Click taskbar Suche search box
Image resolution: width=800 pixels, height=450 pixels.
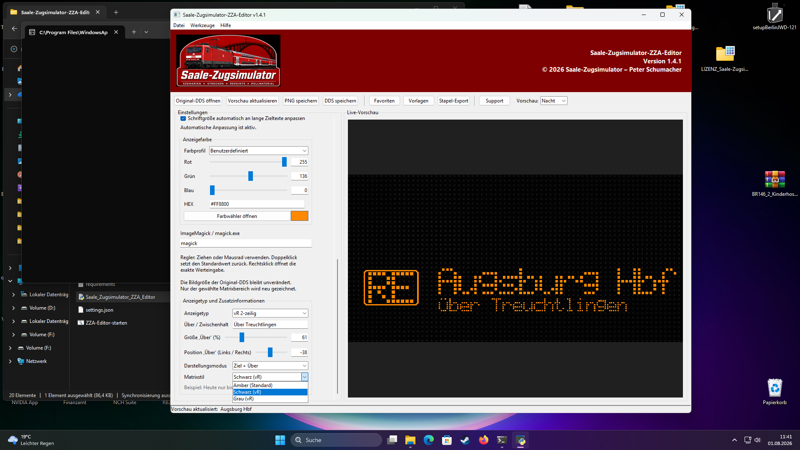coord(336,440)
